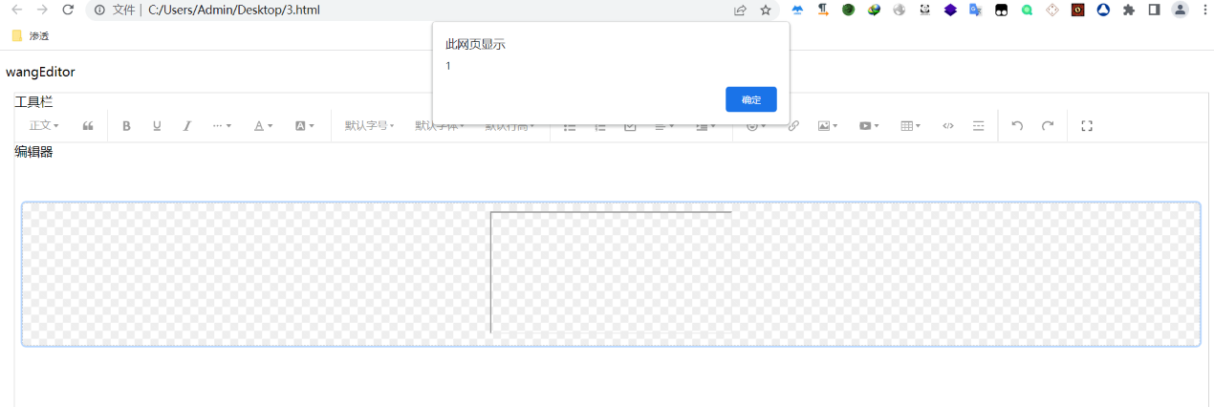Insert a code block with the code icon
This screenshot has height=407, width=1214.
click(948, 125)
